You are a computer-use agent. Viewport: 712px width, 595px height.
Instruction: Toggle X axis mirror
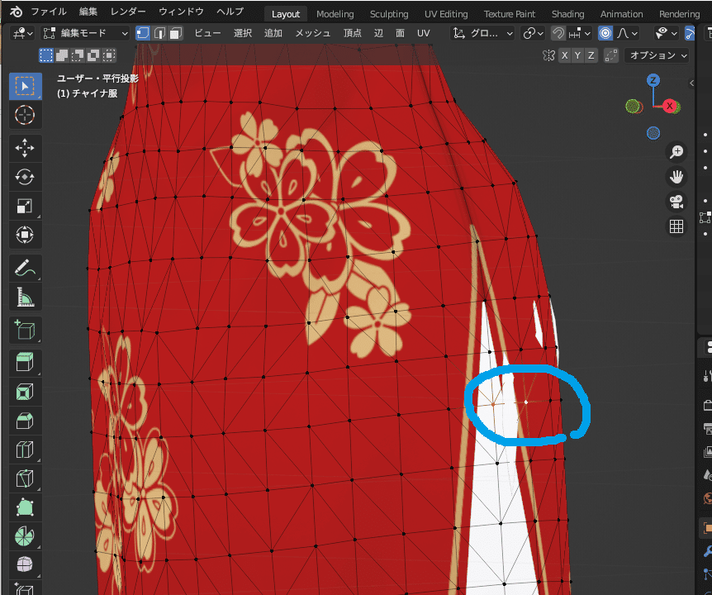pyautogui.click(x=564, y=55)
